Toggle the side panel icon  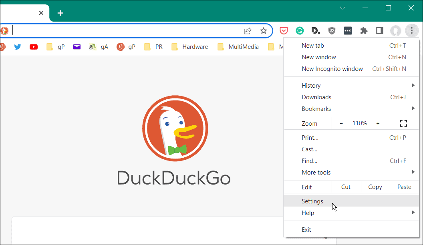pyautogui.click(x=380, y=31)
